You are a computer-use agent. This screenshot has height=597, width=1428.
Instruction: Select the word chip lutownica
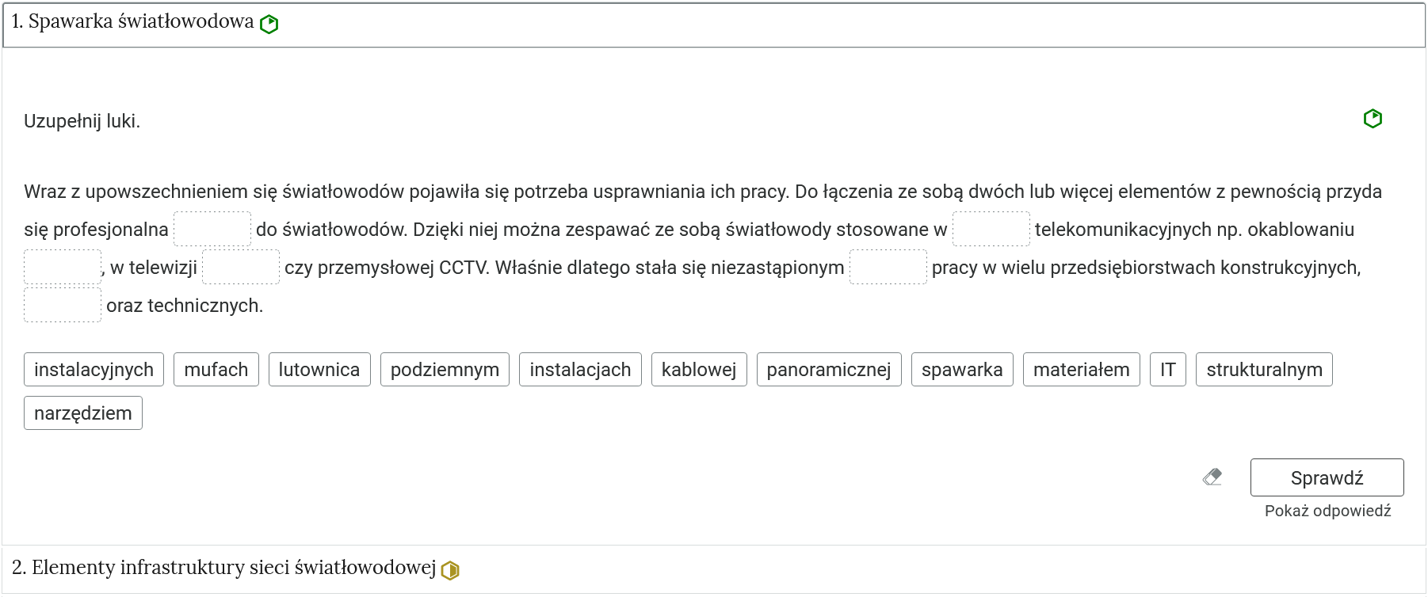pyautogui.click(x=319, y=369)
